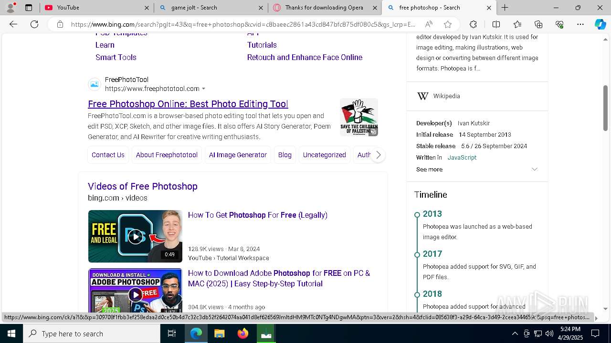Open Browser essentials heart icon

tap(559, 24)
